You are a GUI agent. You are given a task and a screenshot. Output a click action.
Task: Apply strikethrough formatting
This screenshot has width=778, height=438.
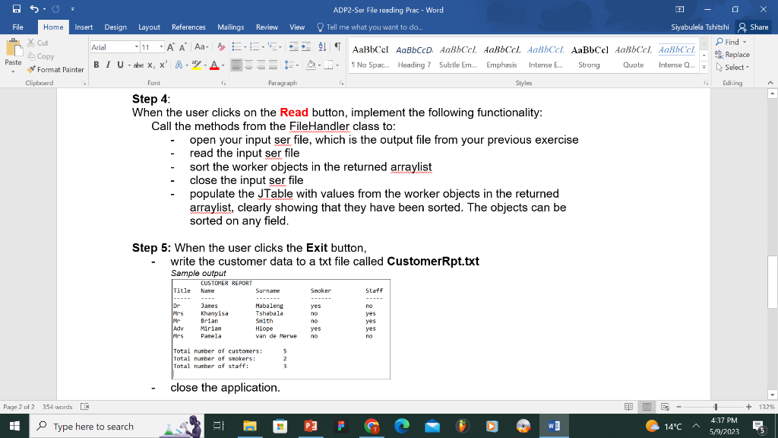click(x=138, y=65)
